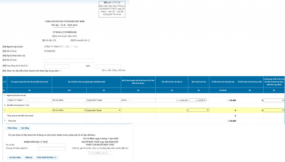Open the Quận Bình Thạnh district dropdown
The image size is (285, 162).
tap(104, 110)
